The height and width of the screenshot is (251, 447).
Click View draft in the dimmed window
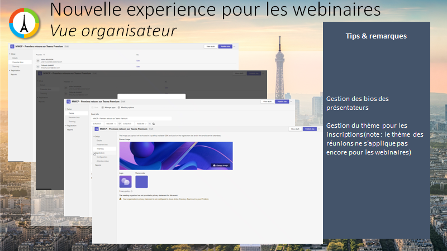239,74
